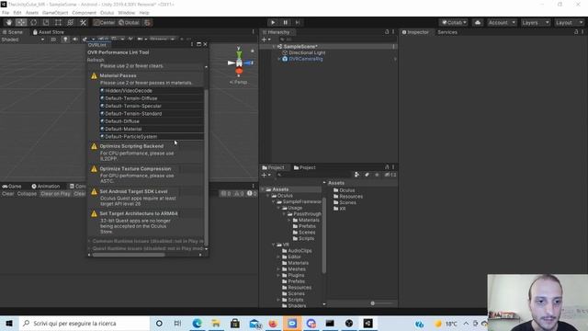The image size is (588, 331).
Task: Open the Assets menu
Action: pos(32,13)
